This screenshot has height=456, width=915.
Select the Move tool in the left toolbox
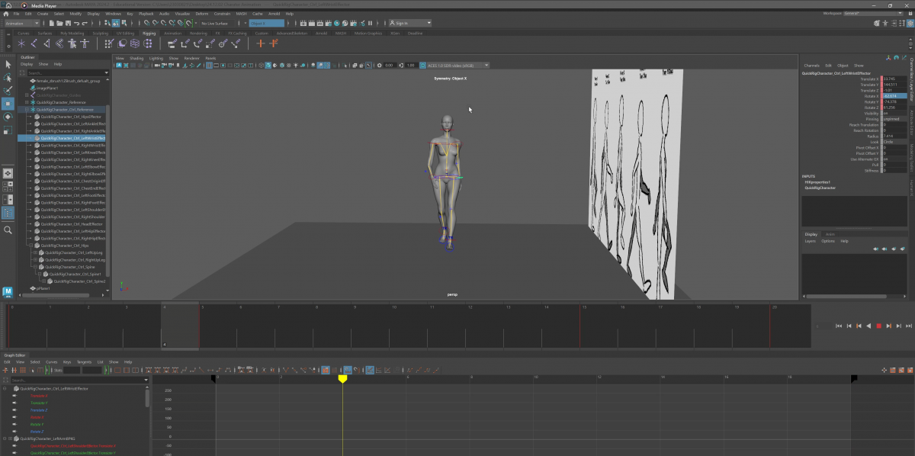pos(6,102)
